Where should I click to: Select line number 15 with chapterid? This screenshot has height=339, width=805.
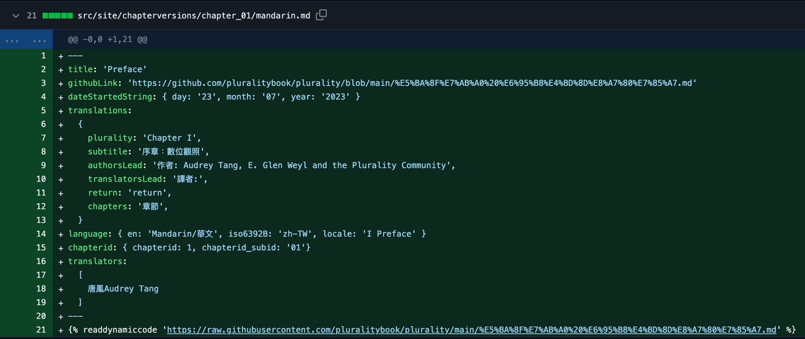tap(41, 247)
